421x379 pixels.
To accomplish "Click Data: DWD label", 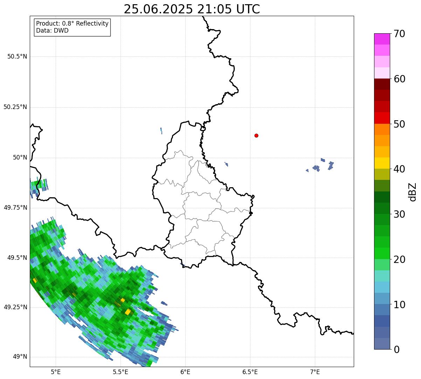I will point(52,31).
